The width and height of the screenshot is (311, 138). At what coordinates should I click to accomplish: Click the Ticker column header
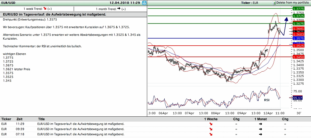click(x=6, y=119)
